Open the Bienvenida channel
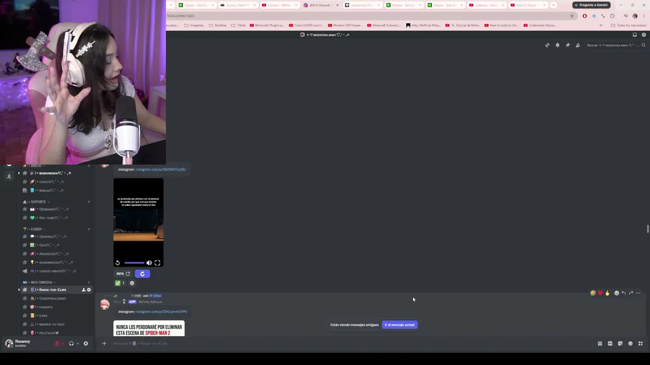 pos(56,173)
